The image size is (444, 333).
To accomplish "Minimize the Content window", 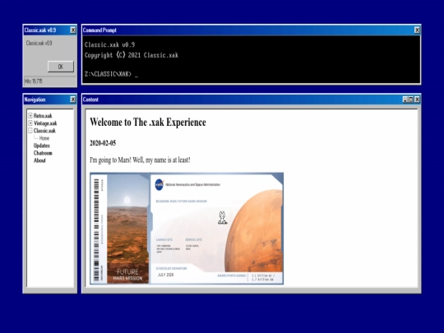I will click(x=405, y=99).
